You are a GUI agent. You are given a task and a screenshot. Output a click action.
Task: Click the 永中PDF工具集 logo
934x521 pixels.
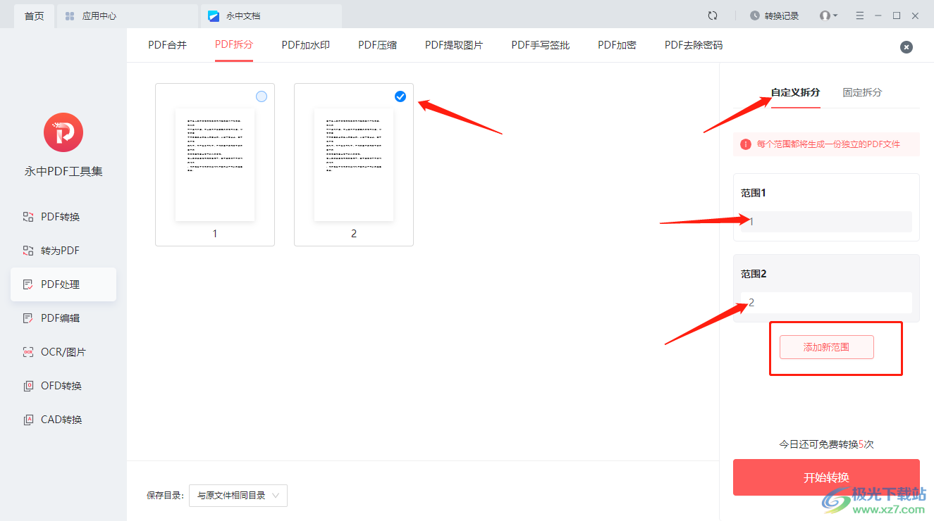coord(63,132)
